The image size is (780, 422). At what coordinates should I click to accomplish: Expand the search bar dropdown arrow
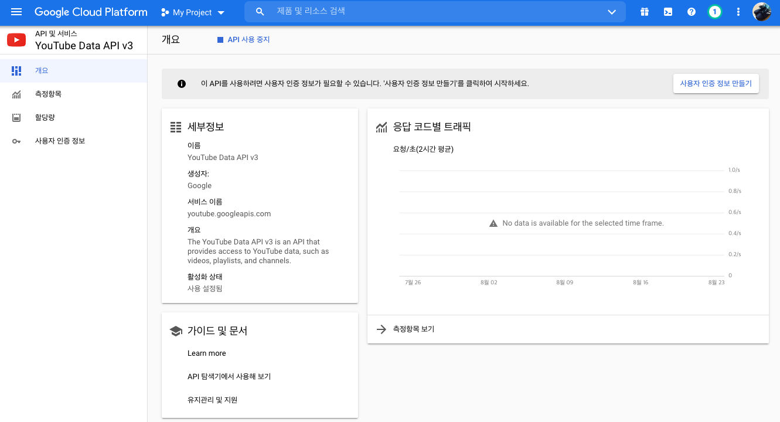612,12
